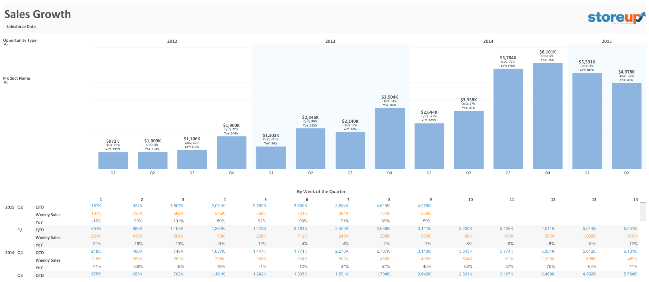Select the 384K weekly sales cell
The width and height of the screenshot is (649, 282).
tap(344, 213)
